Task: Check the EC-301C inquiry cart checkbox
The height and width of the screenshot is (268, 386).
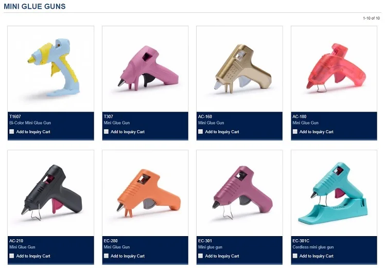Action: pos(295,256)
